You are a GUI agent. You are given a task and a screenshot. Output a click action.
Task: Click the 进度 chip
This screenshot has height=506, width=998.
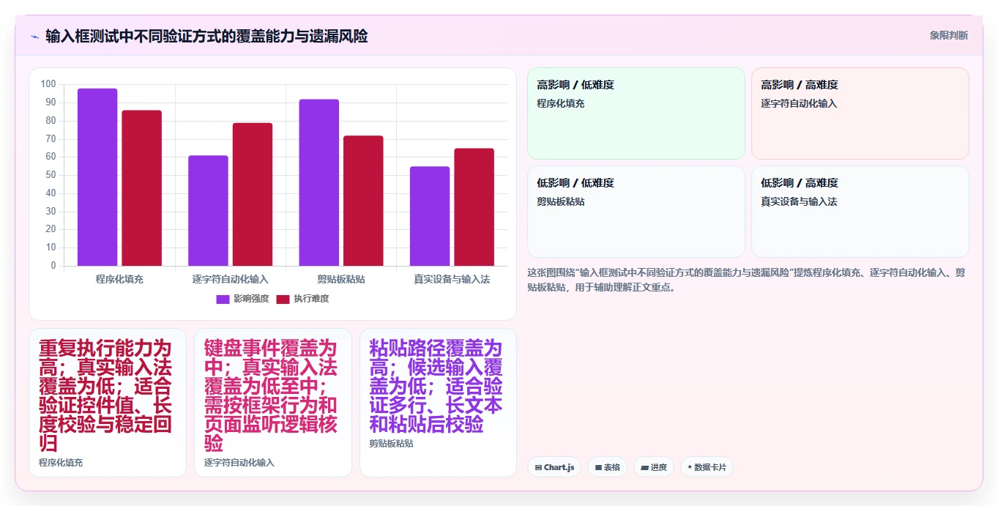pyautogui.click(x=654, y=467)
